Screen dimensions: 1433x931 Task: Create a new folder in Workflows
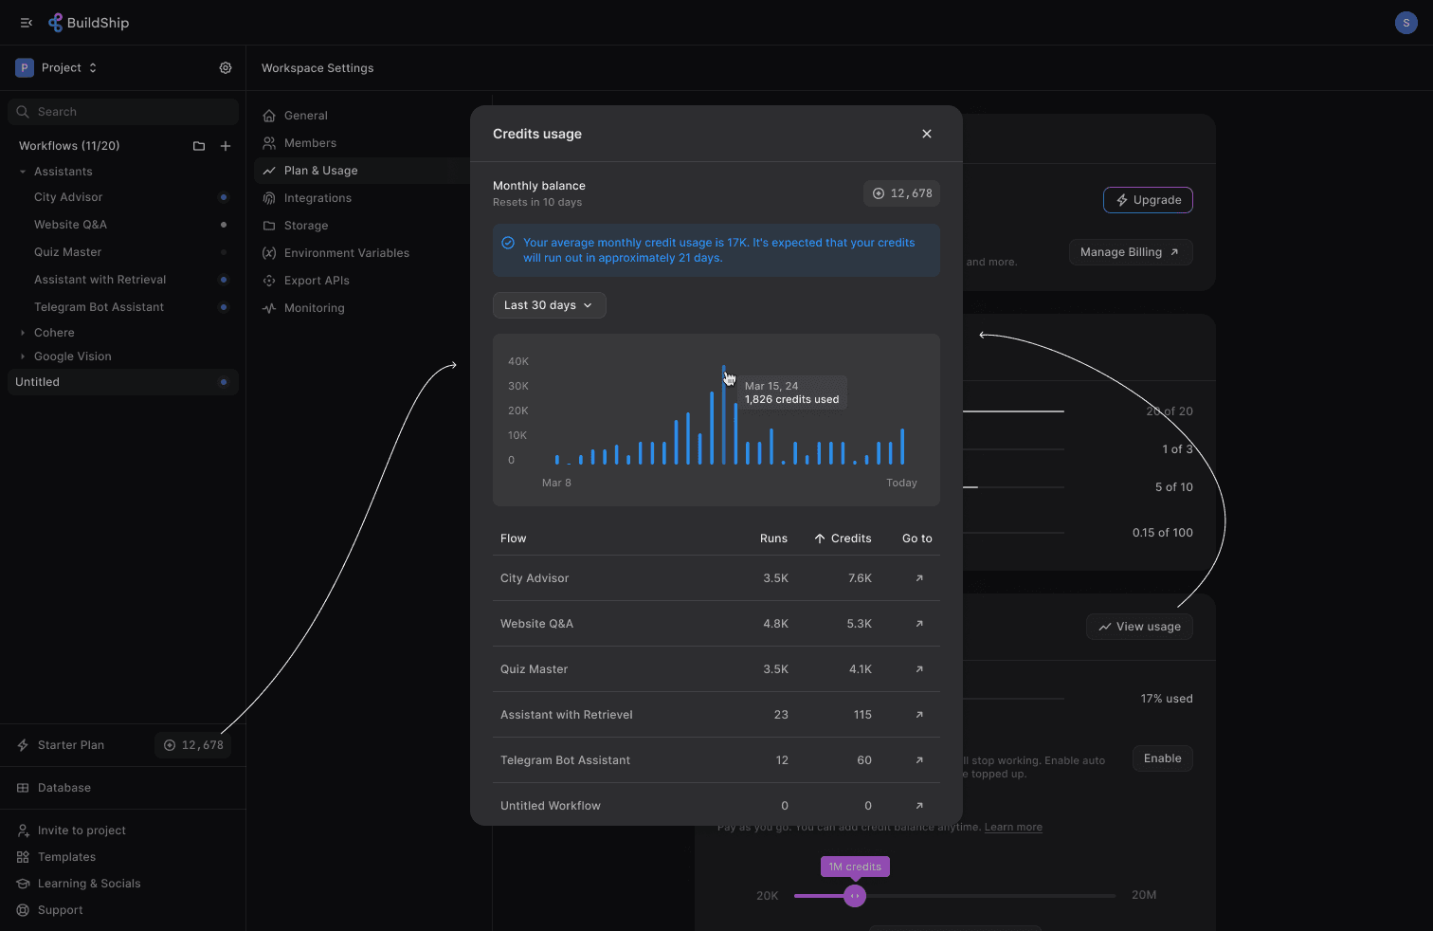tap(199, 146)
